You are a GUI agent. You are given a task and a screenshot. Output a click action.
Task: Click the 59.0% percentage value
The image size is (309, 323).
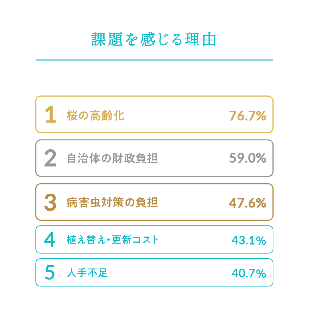pyautogui.click(x=248, y=158)
